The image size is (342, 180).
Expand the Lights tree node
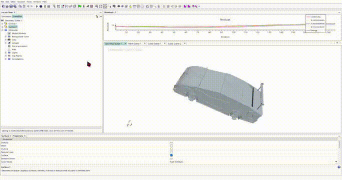coord(5,52)
